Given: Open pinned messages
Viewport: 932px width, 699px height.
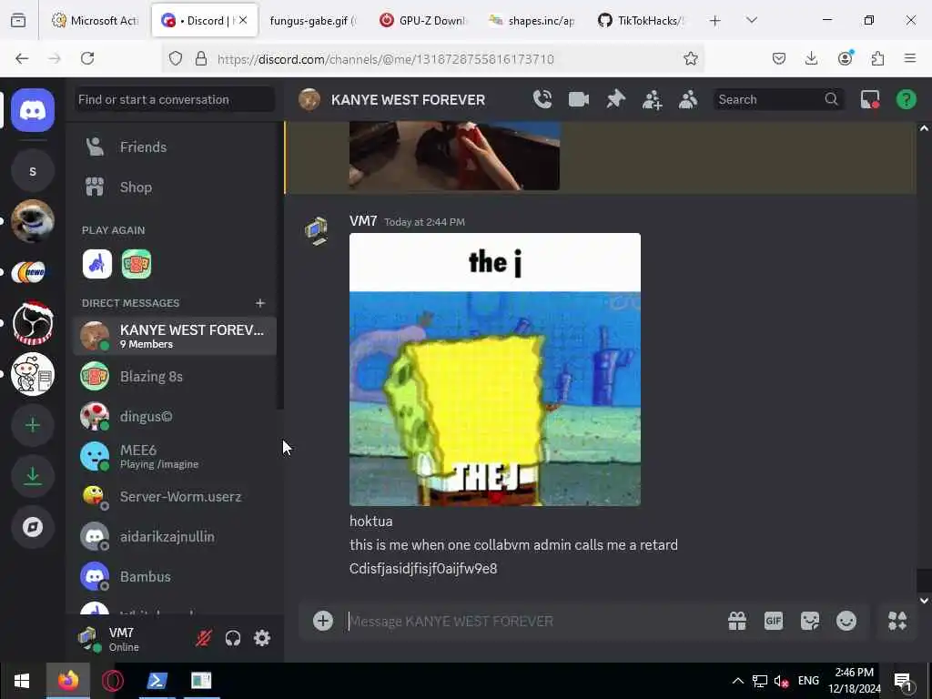Looking at the screenshot, I should pos(615,99).
